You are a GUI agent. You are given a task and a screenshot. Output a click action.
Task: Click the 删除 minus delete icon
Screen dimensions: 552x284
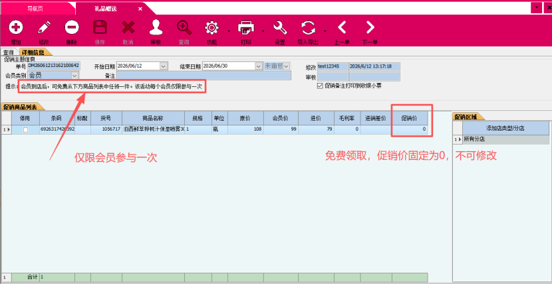(x=71, y=27)
